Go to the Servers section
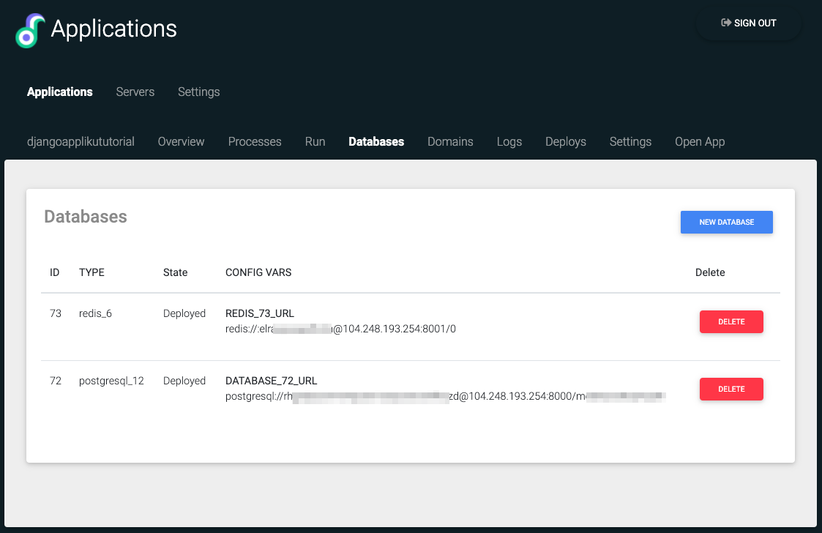Viewport: 822px width, 533px height. point(135,92)
